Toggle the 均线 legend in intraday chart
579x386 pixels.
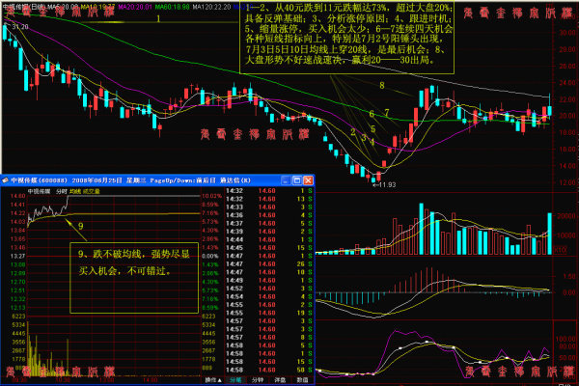point(75,191)
